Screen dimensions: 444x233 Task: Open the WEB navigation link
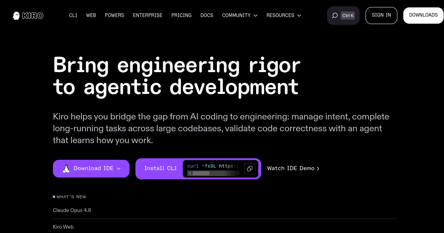pyautogui.click(x=91, y=16)
